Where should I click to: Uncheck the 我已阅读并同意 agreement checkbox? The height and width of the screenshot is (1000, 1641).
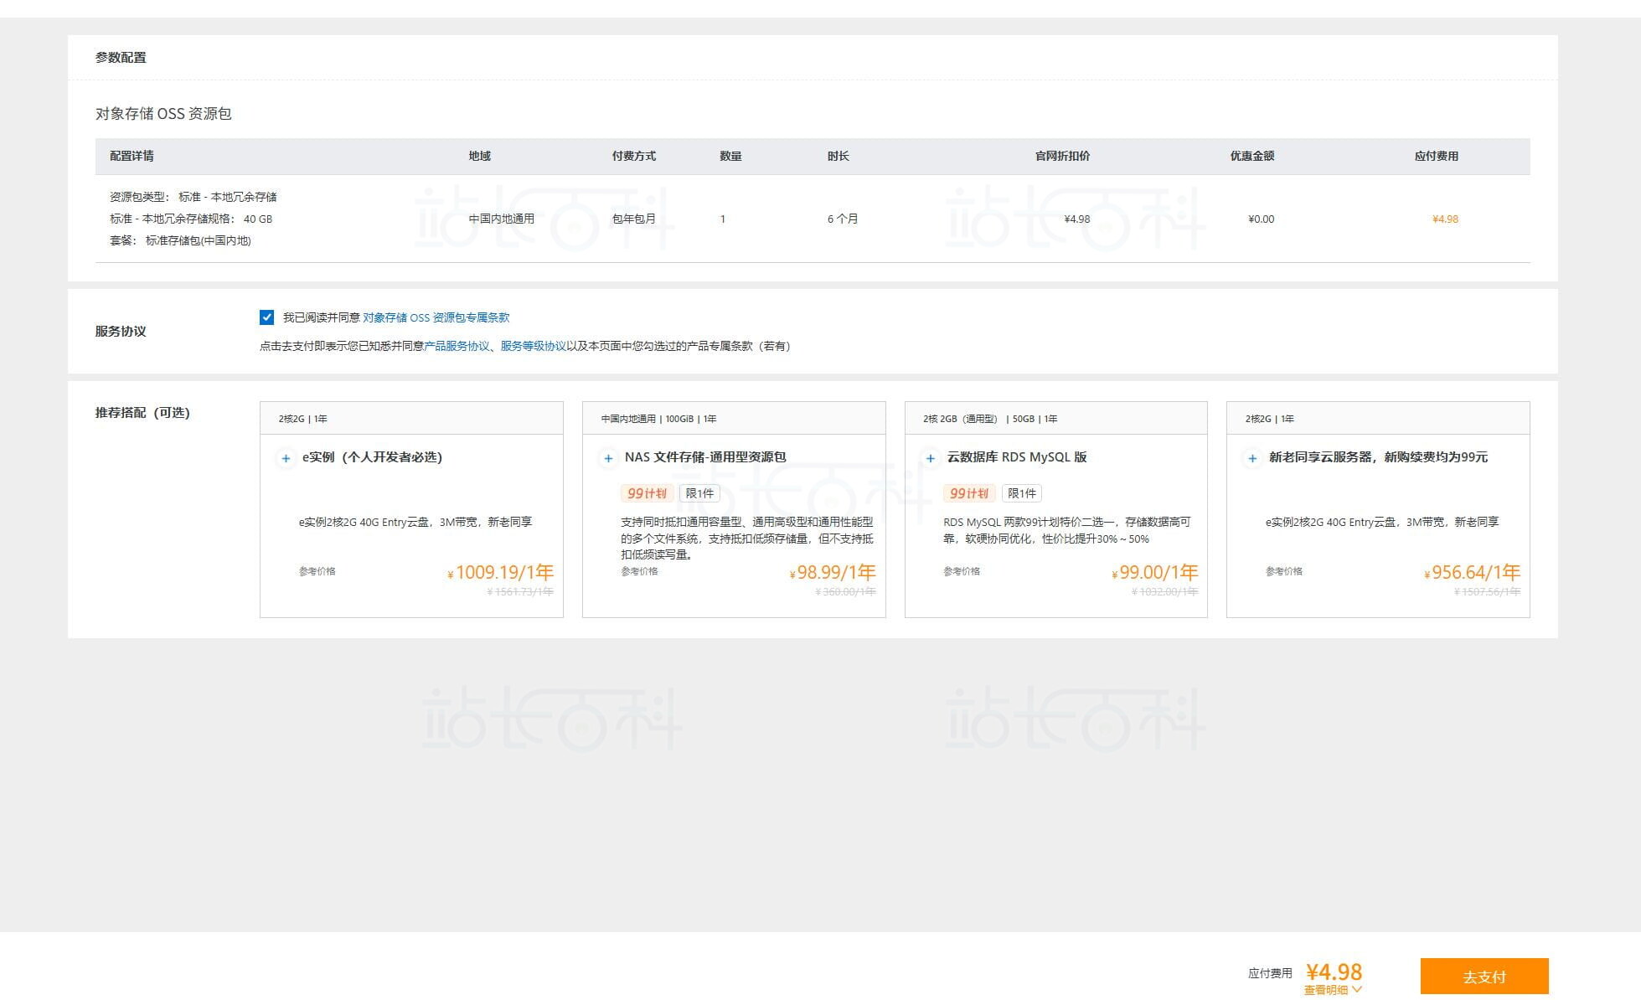click(266, 317)
